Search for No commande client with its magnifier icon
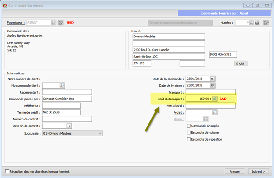 63,85
